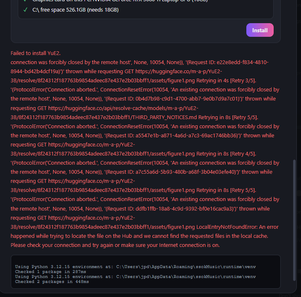This screenshot has width=301, height=297.
Task: Click Request ID a7c55a6d-5b93-480b-a68f-3b04e03efe40 text
Action: click(x=172, y=172)
